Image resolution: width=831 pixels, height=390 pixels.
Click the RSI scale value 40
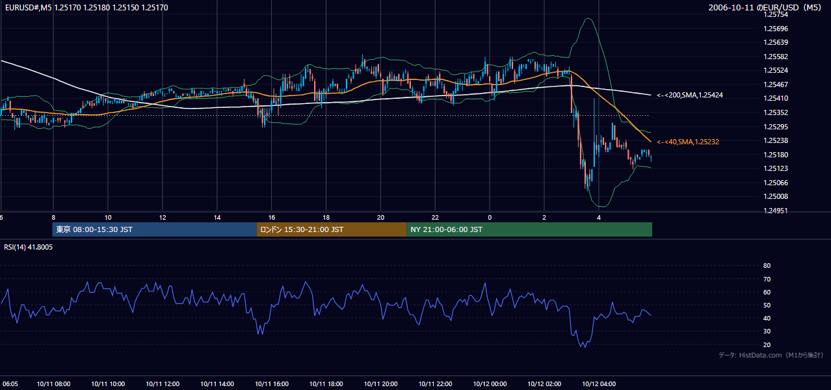click(767, 318)
